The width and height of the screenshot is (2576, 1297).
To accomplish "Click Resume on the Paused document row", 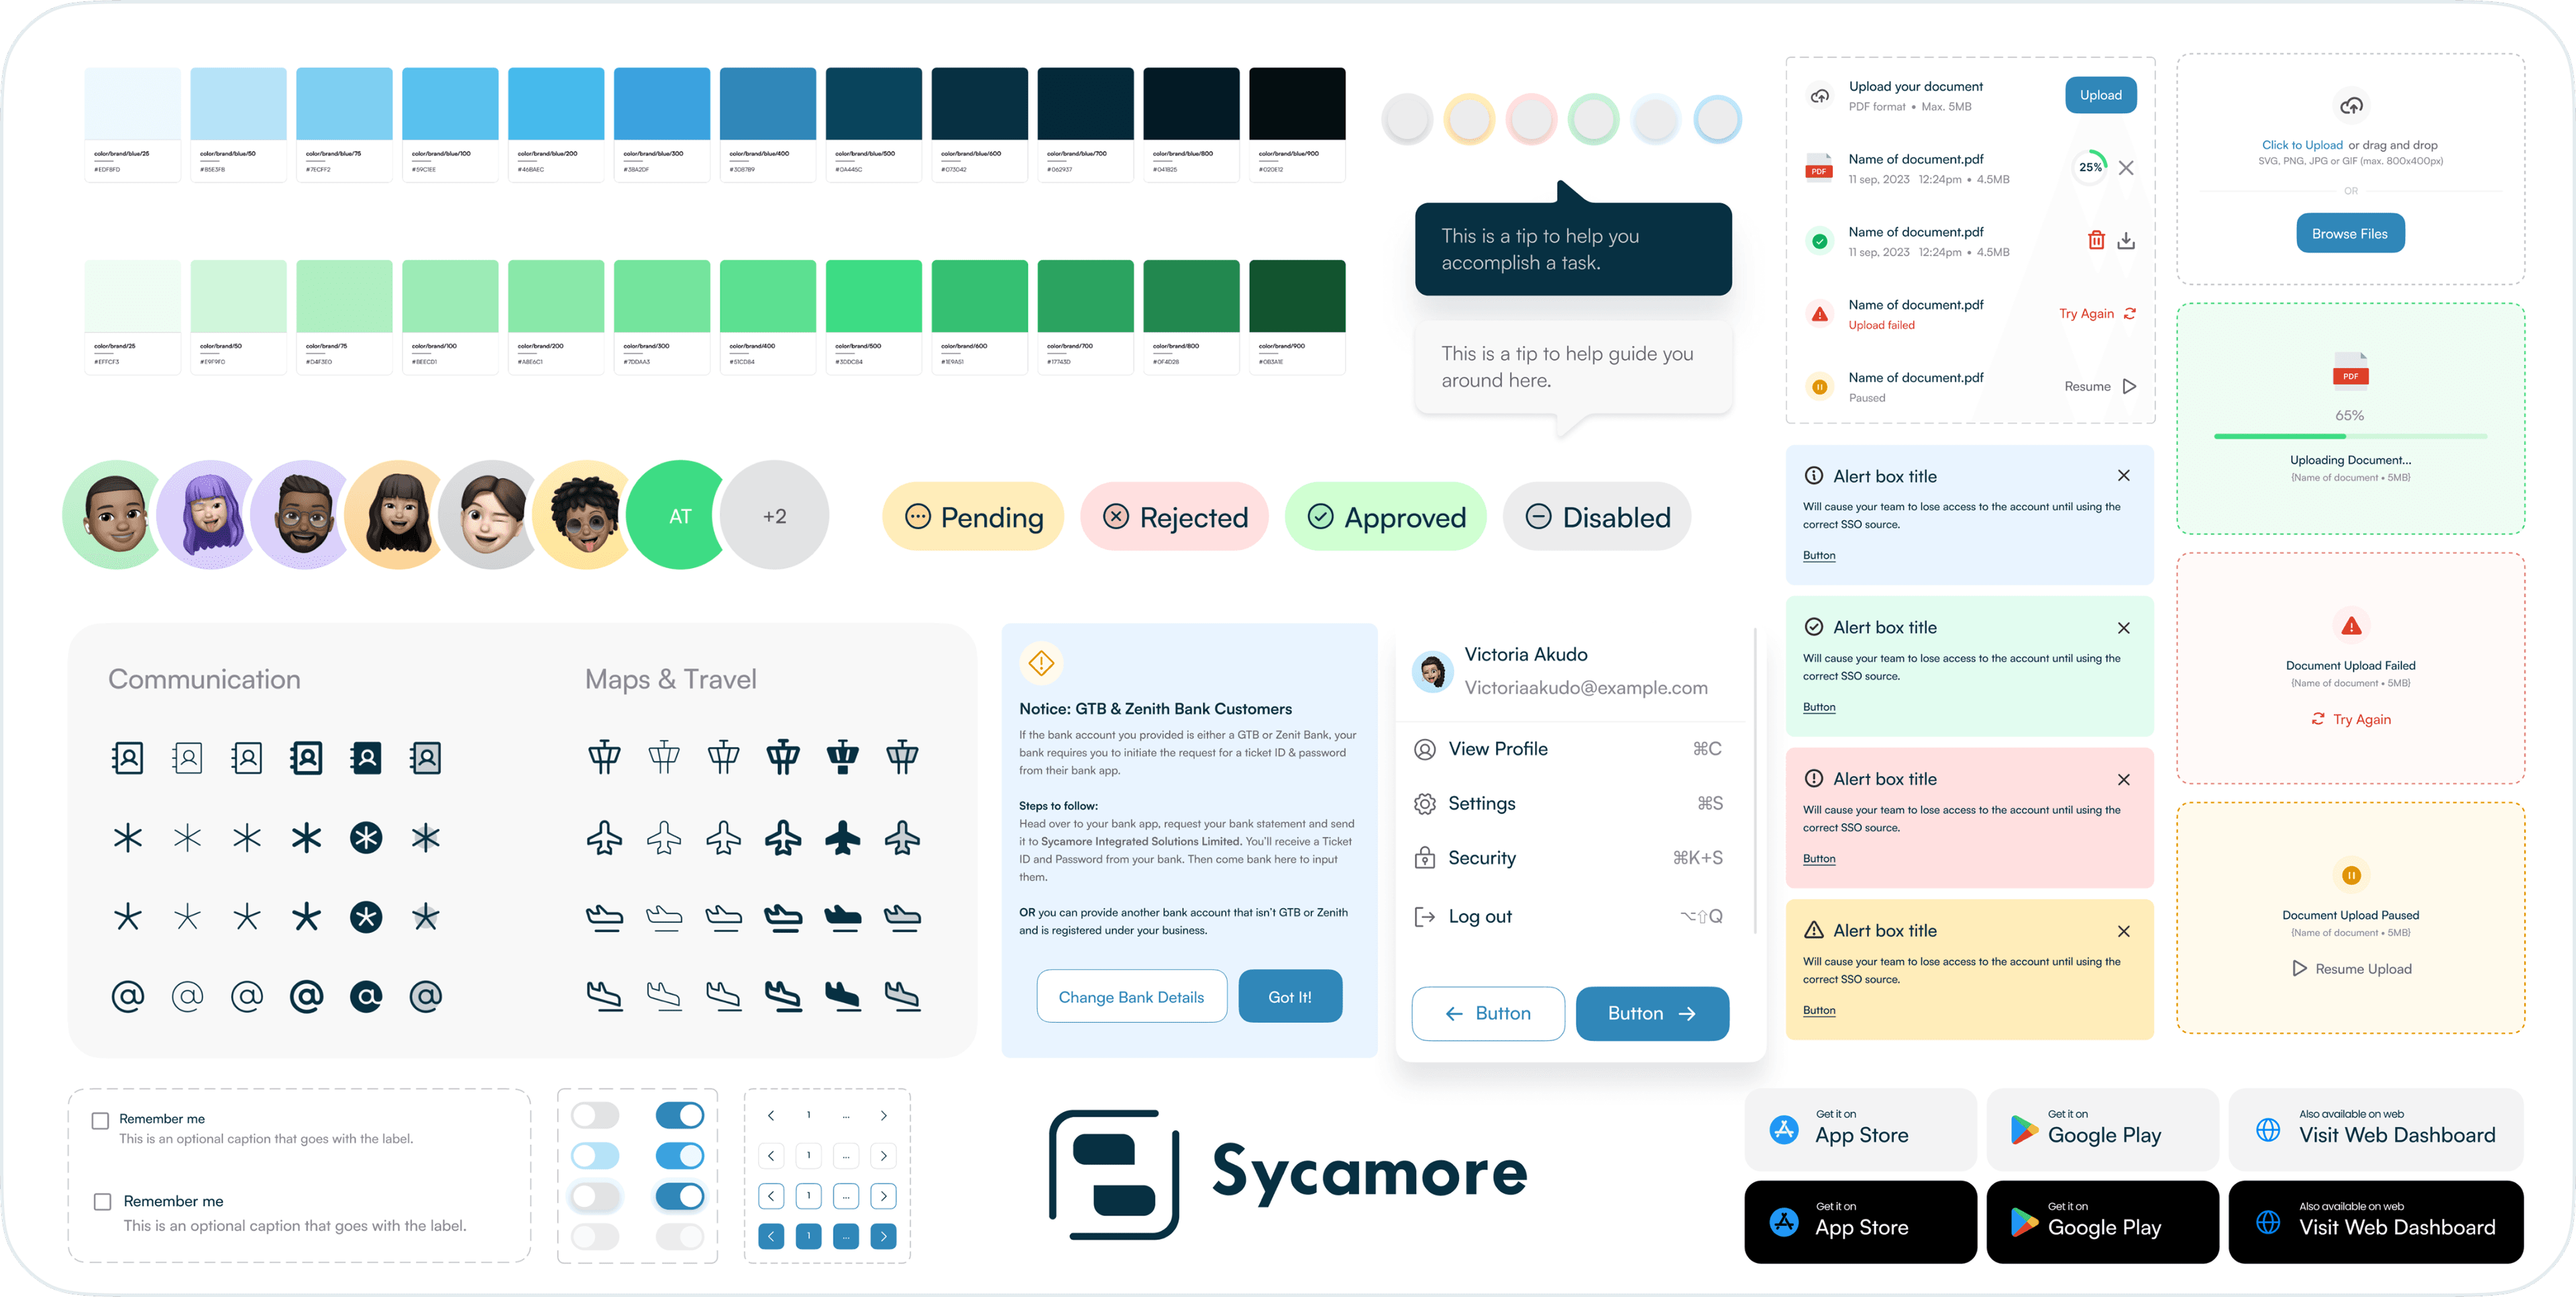I will (x=2100, y=387).
